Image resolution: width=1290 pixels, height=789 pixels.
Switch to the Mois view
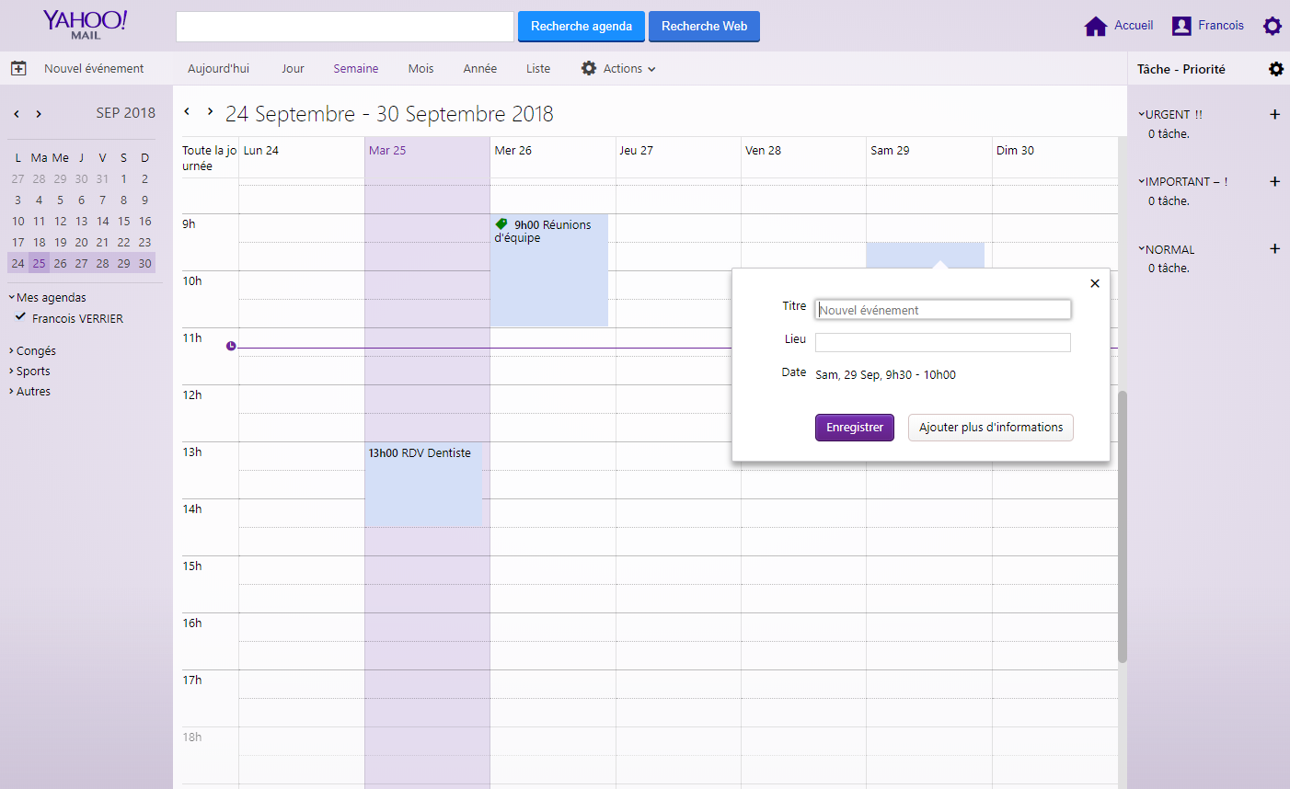pyautogui.click(x=420, y=69)
